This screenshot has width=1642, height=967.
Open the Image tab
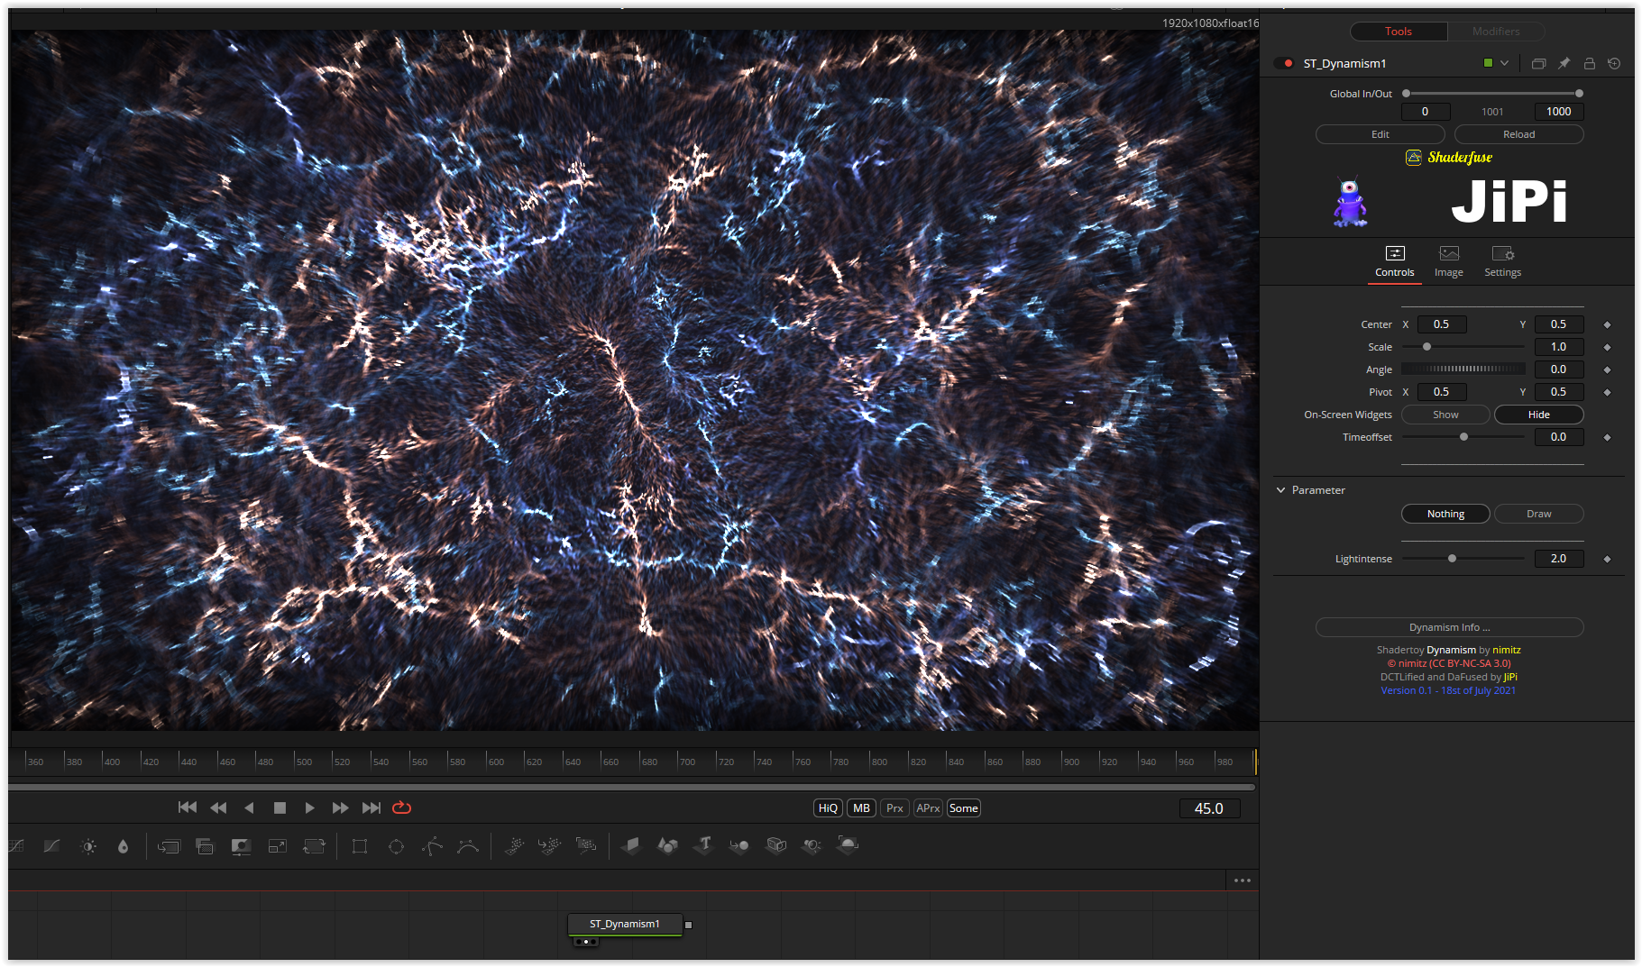tap(1449, 262)
